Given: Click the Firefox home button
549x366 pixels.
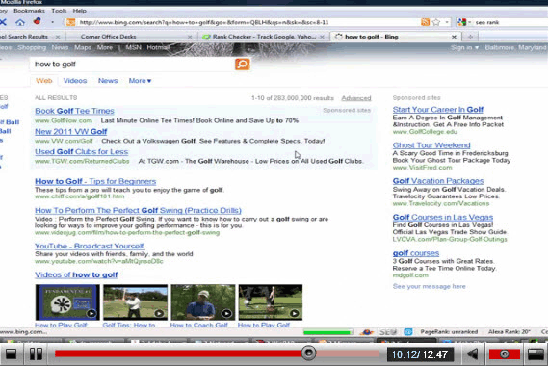Looking at the screenshot, I should 20,22.
